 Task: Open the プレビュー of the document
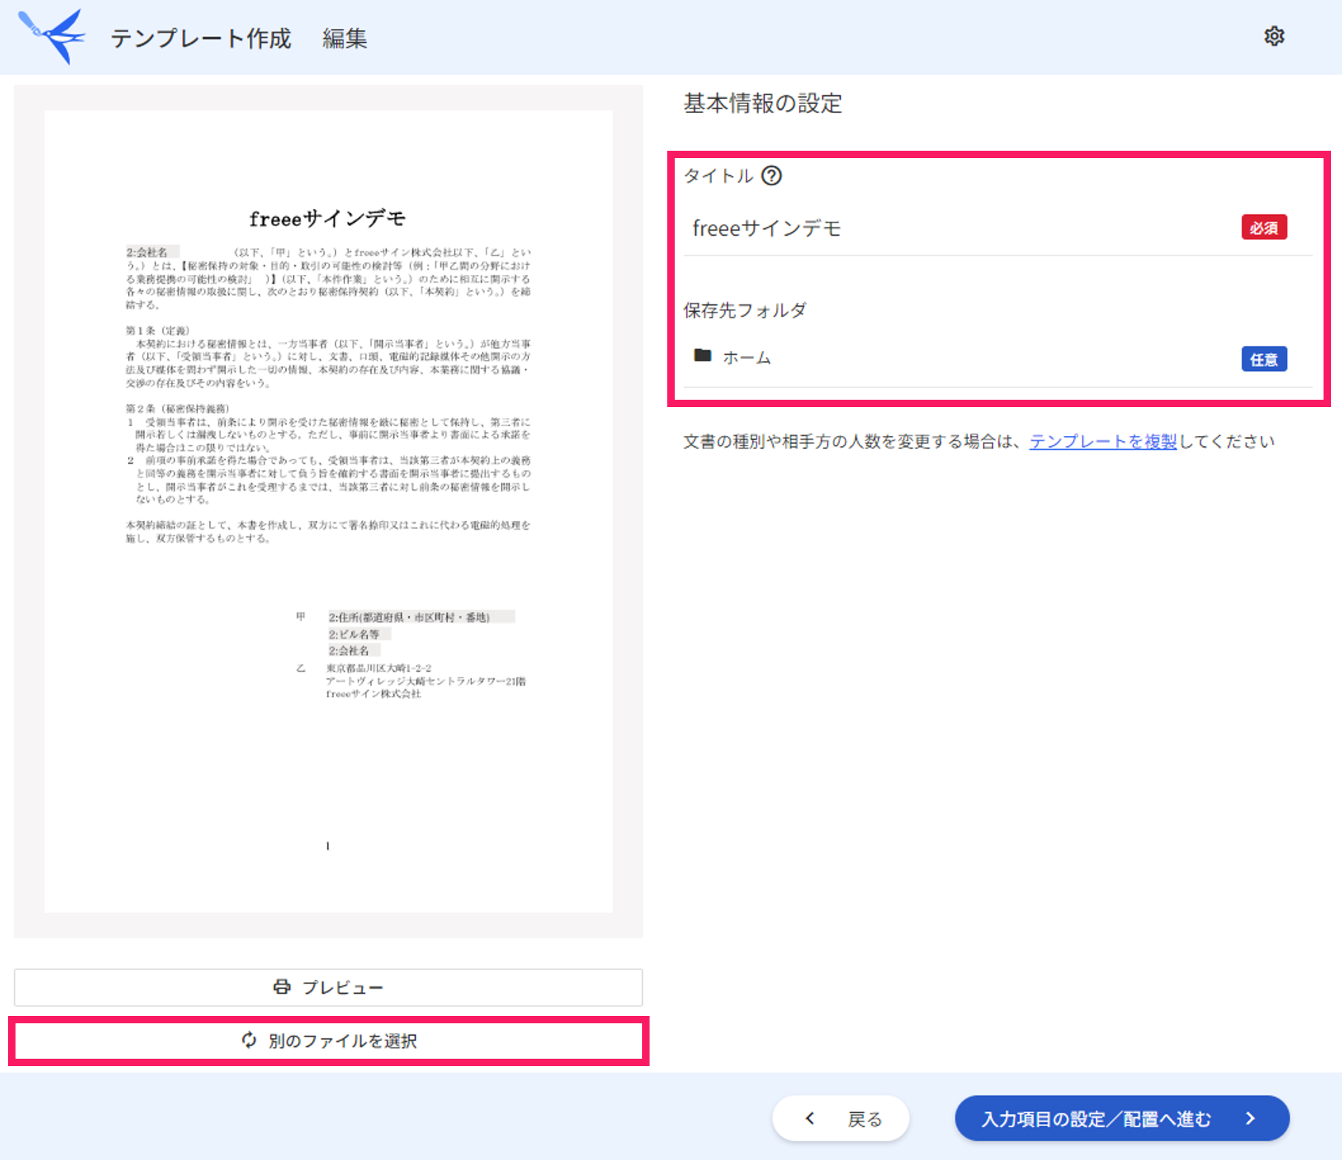(x=328, y=987)
